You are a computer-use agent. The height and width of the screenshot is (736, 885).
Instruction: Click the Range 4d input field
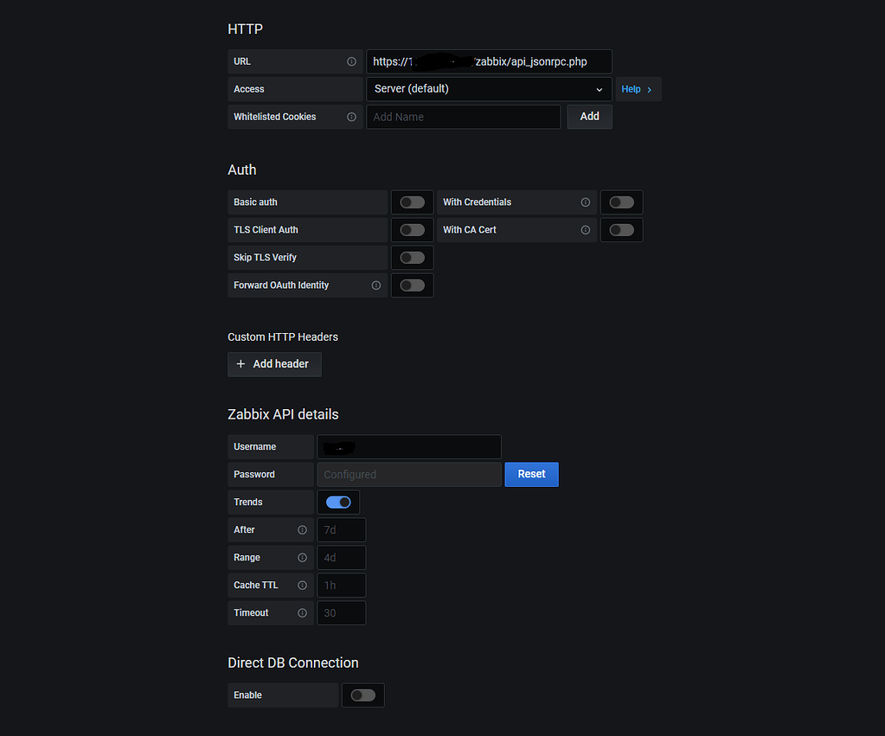342,558
